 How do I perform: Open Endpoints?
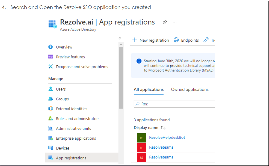click(190, 40)
